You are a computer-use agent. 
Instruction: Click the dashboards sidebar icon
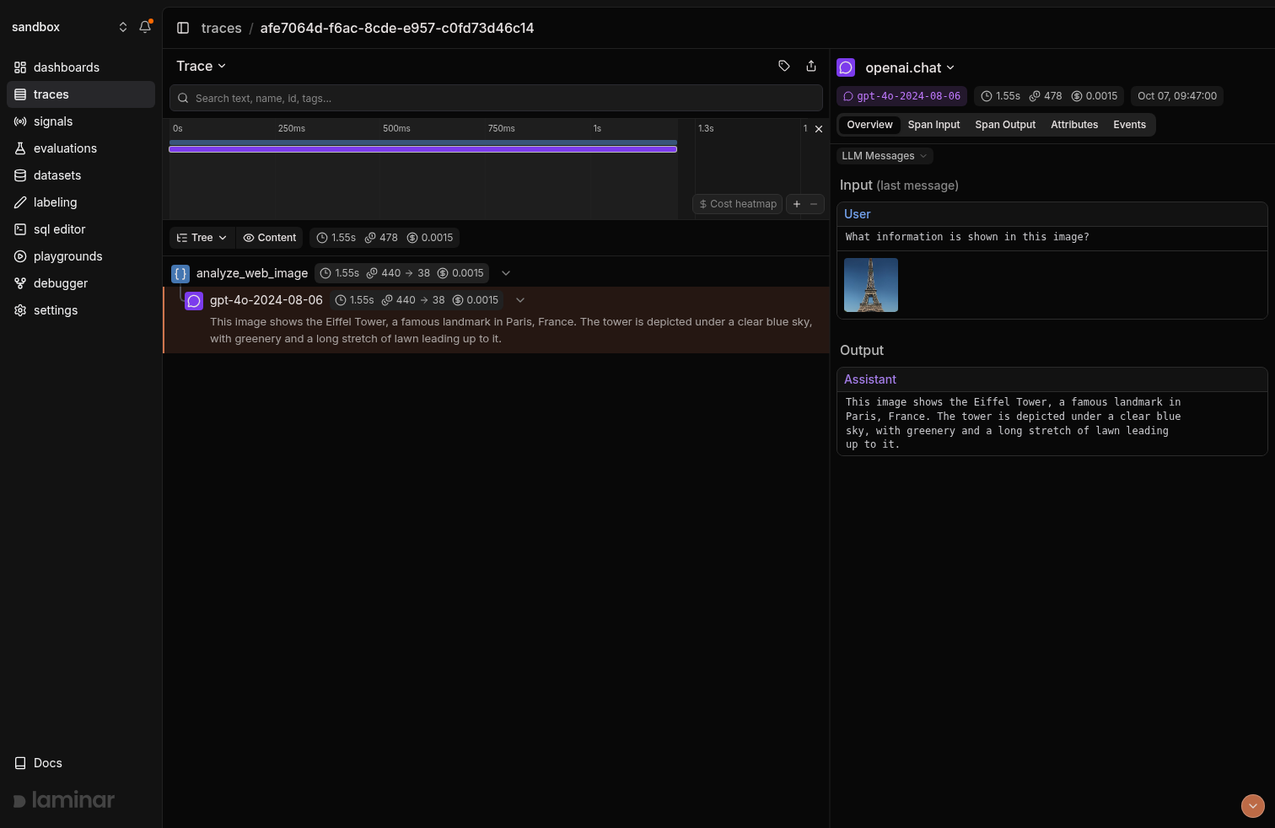pos(20,67)
